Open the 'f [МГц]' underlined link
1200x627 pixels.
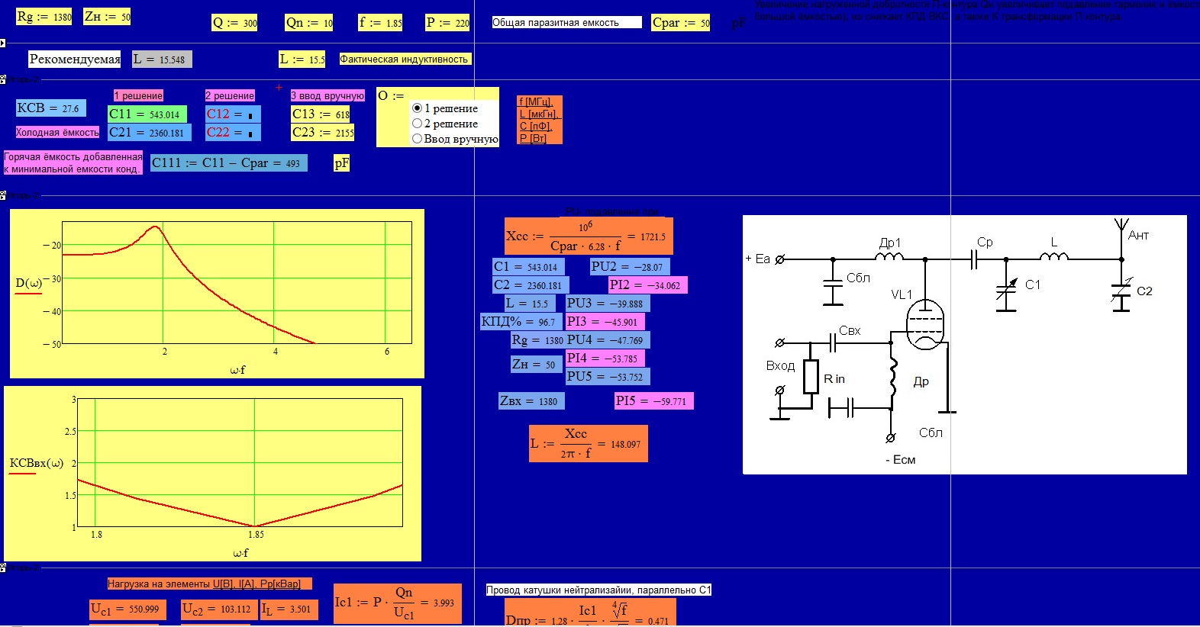(537, 101)
